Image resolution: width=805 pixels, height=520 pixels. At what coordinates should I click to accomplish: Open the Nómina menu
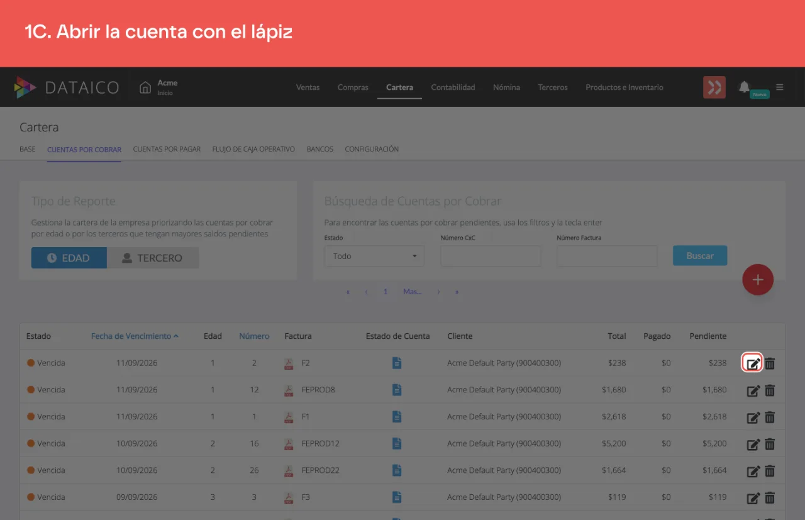click(x=506, y=87)
